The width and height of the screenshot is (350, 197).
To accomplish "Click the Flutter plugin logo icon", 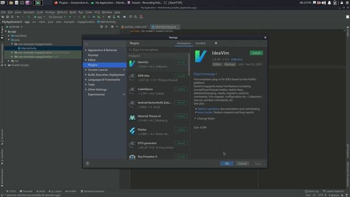I will click(x=132, y=131).
